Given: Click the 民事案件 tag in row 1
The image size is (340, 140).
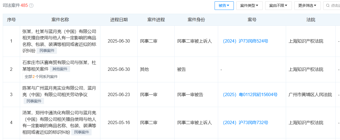Looking at the screenshot, I should 47,51.
